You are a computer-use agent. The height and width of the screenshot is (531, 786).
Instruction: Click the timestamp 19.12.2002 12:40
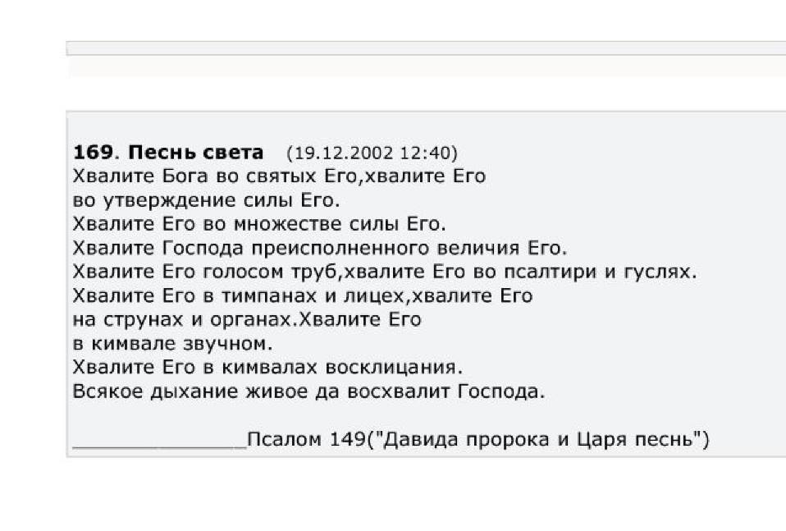tap(372, 153)
